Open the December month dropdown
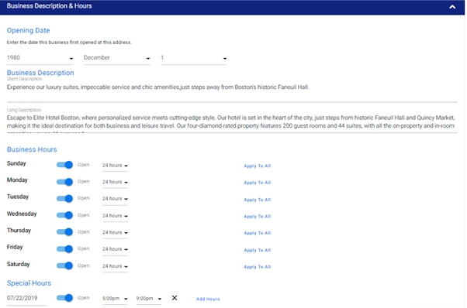 click(x=116, y=58)
